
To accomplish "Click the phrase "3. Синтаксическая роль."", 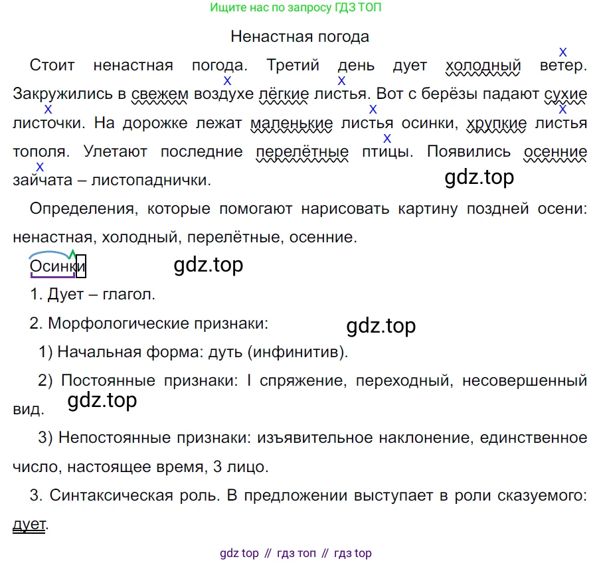I will point(126,495).
